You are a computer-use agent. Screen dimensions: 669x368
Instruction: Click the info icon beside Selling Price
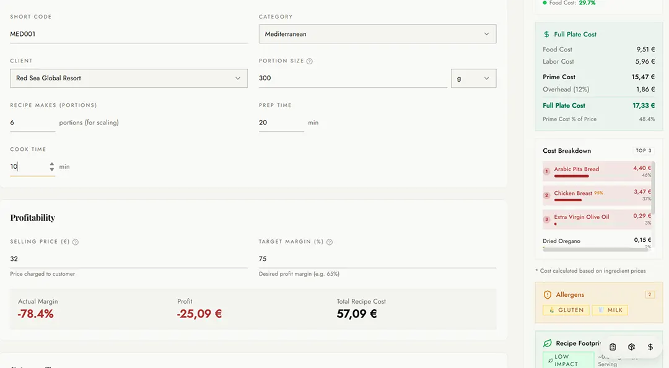coord(74,242)
